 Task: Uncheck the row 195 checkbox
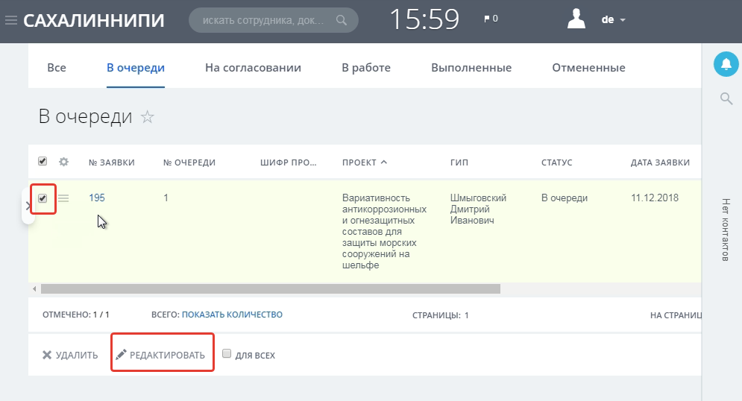coord(43,198)
